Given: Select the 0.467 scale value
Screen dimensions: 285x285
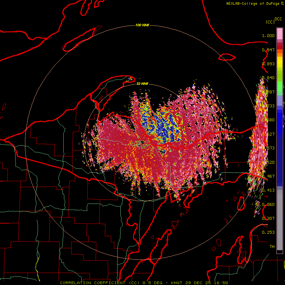Looking at the screenshot, I should coord(268,176).
